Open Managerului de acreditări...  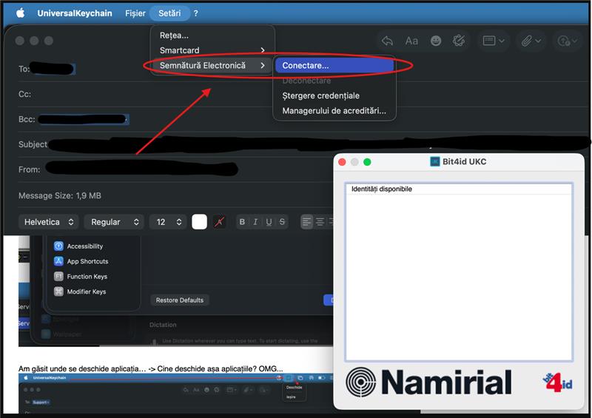(x=334, y=111)
